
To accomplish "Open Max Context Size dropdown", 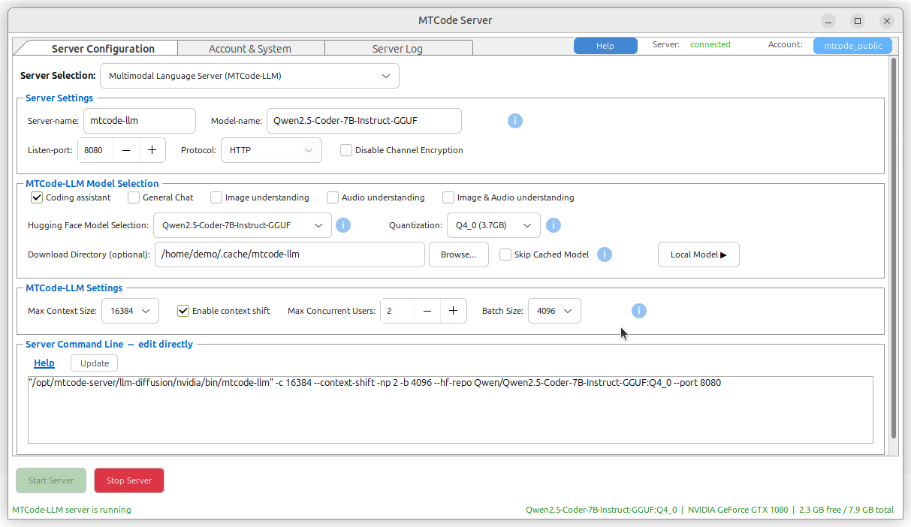I will point(131,311).
